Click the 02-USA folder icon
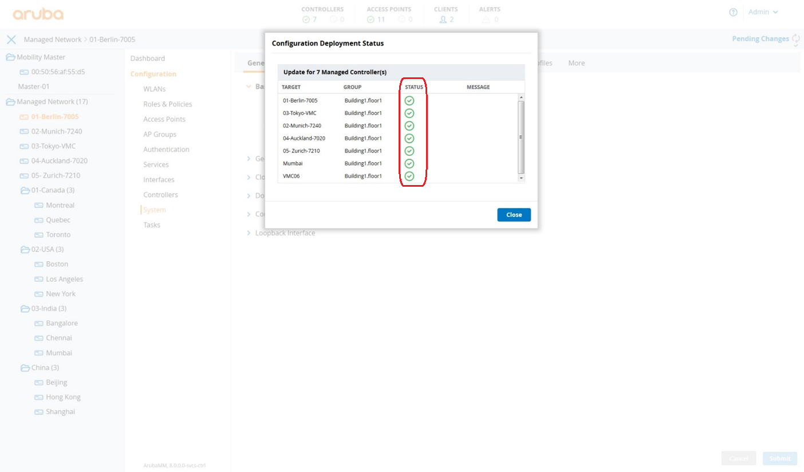 (25, 250)
